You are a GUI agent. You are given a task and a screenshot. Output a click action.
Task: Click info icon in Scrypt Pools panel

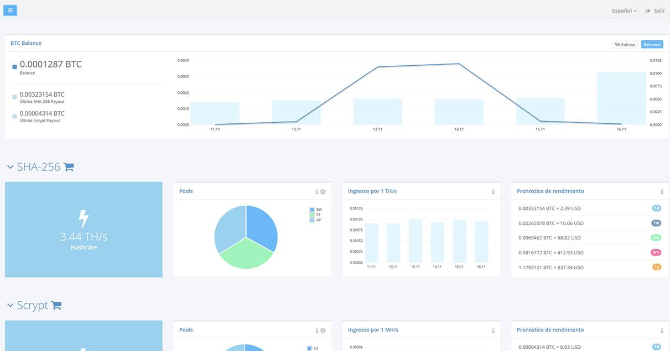click(x=317, y=330)
